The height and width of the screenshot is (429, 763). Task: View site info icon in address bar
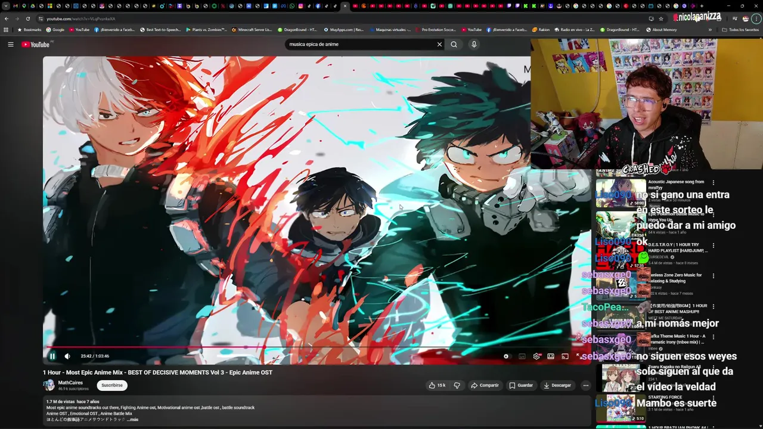pyautogui.click(x=41, y=18)
